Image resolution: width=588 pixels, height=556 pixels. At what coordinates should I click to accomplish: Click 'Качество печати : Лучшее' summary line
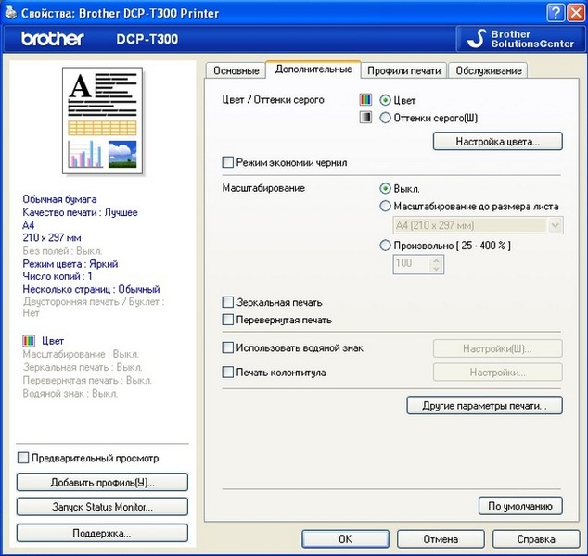[x=80, y=212]
